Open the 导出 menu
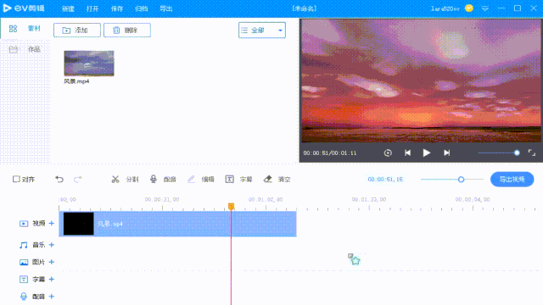Screen dimensions: 543x305 pyautogui.click(x=166, y=8)
